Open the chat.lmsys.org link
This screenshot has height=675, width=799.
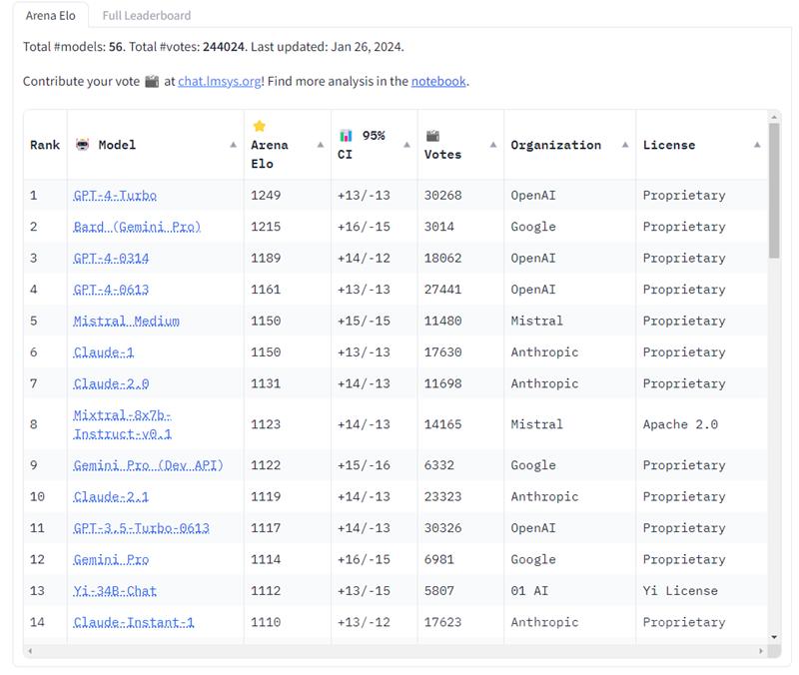click(x=219, y=82)
